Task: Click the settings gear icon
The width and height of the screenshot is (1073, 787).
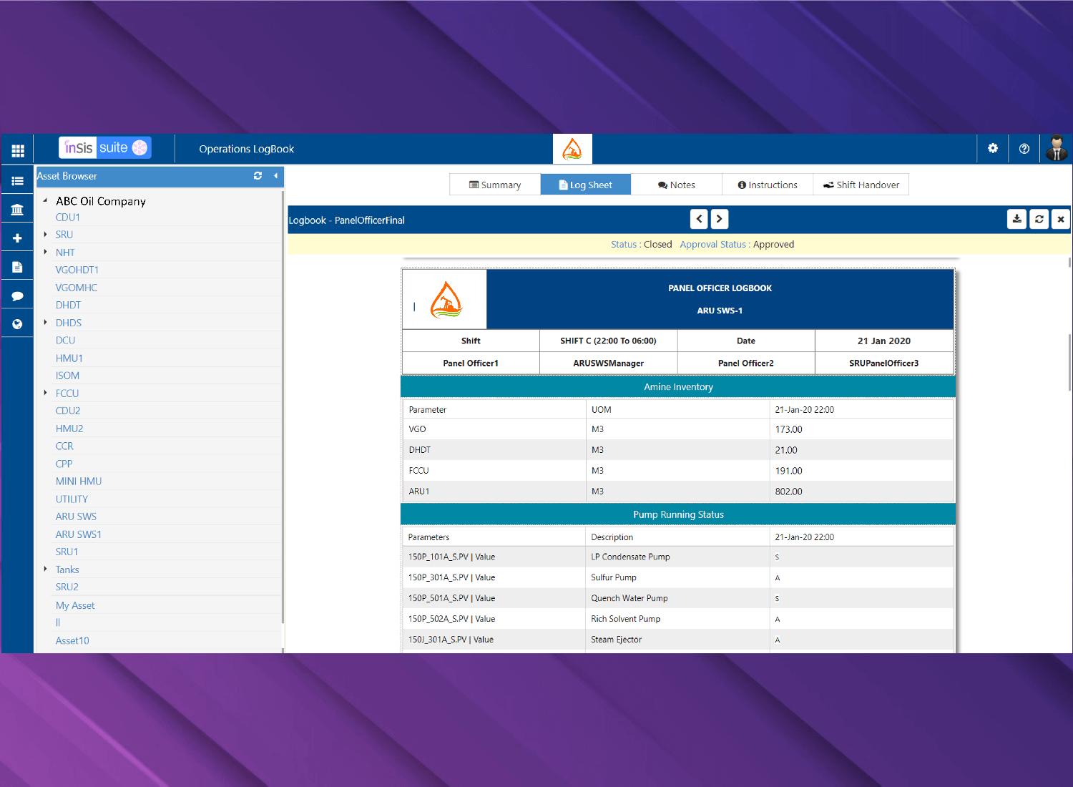Action: pyautogui.click(x=992, y=149)
